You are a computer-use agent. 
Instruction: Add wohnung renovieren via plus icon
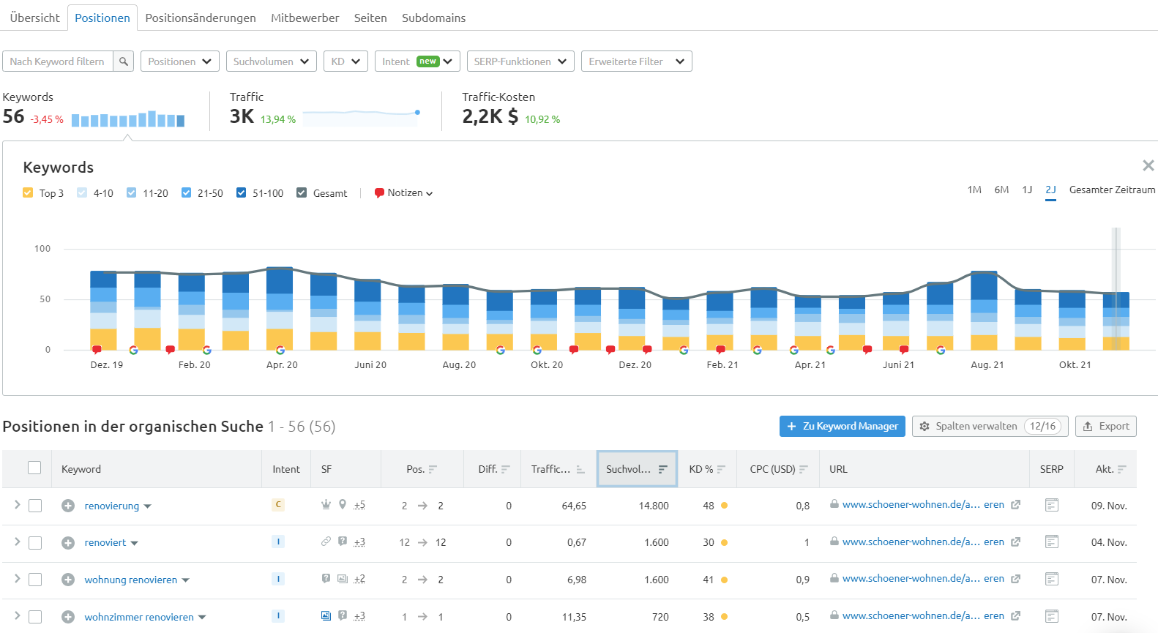(68, 580)
